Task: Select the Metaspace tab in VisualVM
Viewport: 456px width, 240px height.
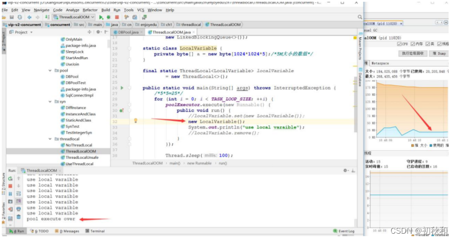Action: tap(380, 63)
